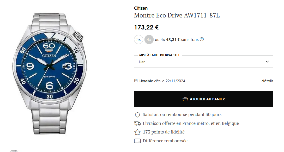284x152 pixels.
Task: Open the délais delivery link
Action: click(x=267, y=81)
